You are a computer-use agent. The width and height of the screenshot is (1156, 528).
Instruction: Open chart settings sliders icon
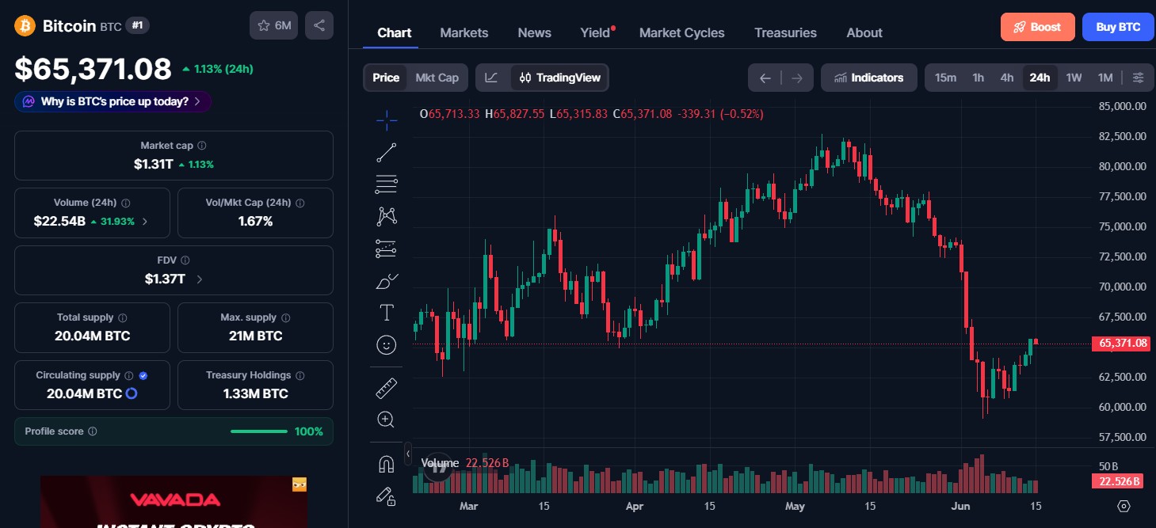click(1139, 78)
